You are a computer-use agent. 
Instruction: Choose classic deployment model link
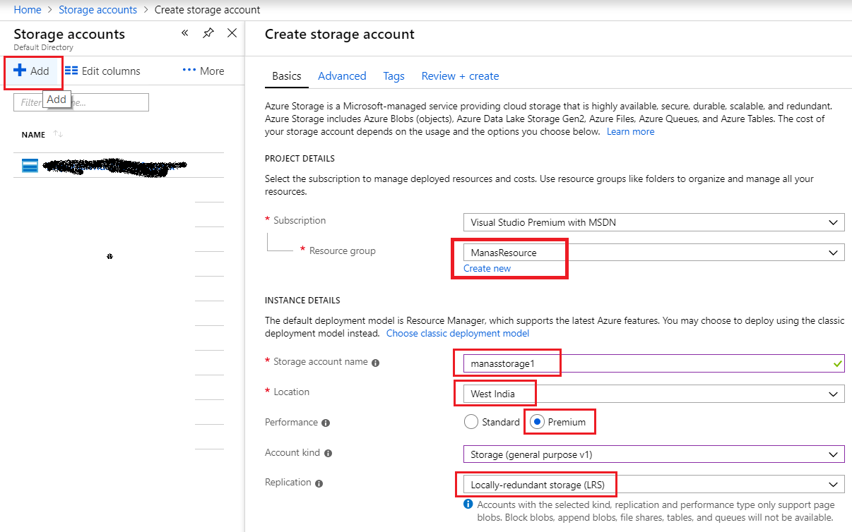coord(458,333)
